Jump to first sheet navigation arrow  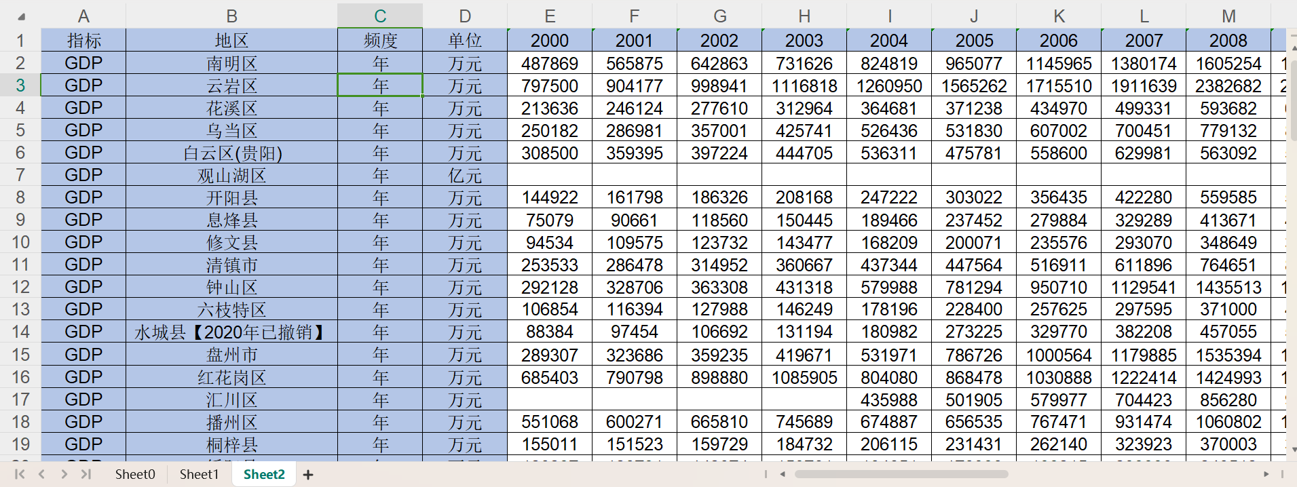point(20,474)
